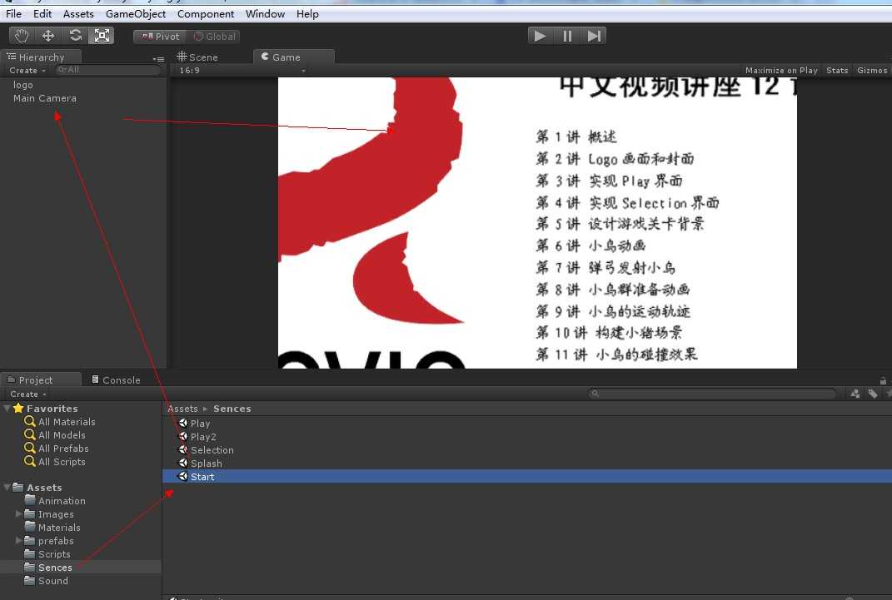This screenshot has height=600, width=892.
Task: Switch to the Hierarchy tab
Action: [x=41, y=57]
